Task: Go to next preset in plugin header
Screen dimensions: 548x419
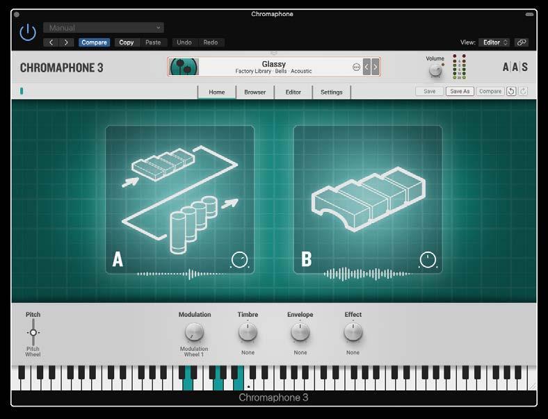Action: [x=66, y=42]
